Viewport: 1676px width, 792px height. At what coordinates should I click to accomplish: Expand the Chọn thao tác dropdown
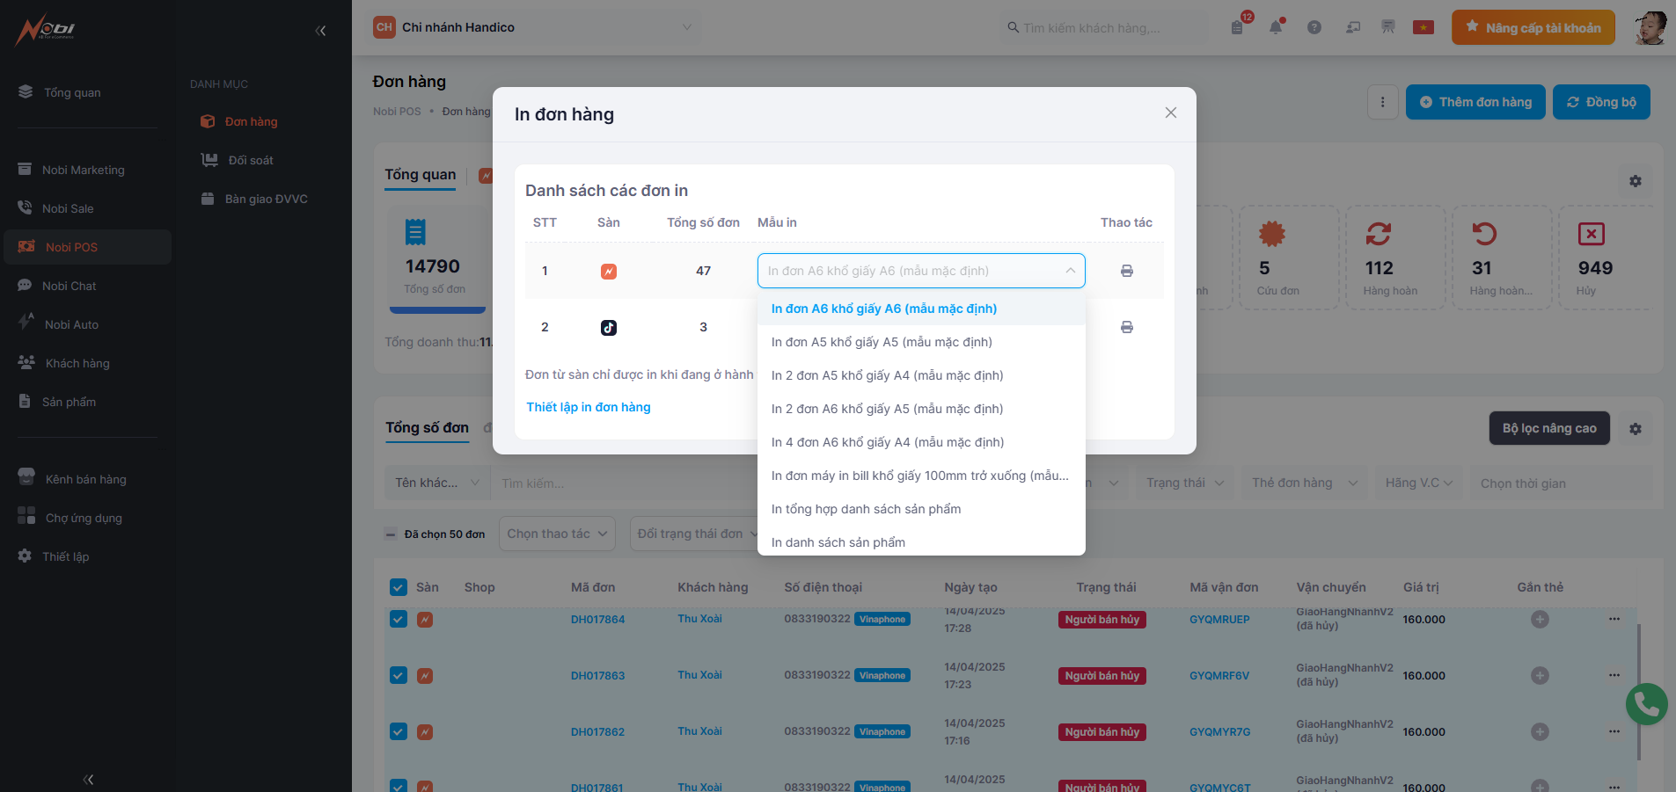[557, 534]
